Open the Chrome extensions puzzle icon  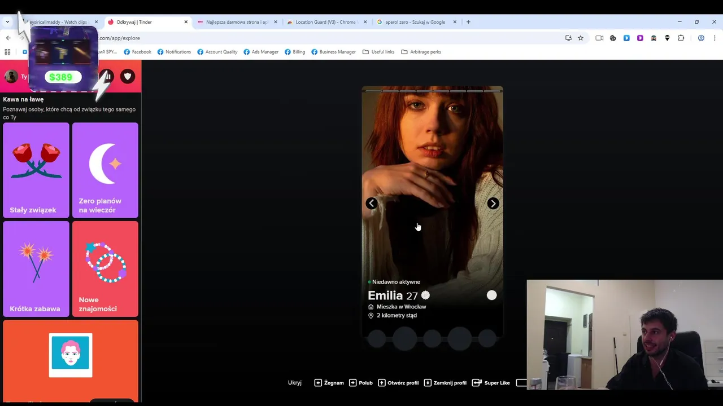coord(681,38)
